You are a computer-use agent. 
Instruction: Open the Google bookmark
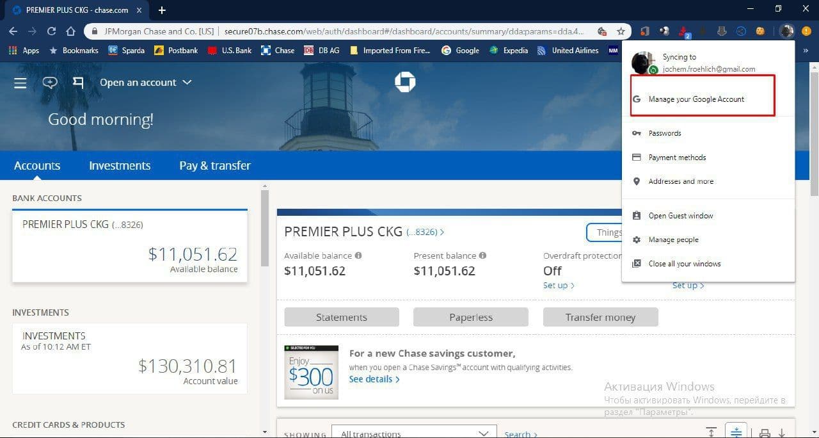click(460, 51)
